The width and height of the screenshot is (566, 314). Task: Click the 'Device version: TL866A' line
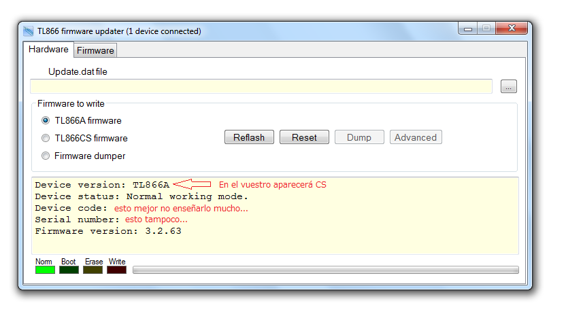coord(102,185)
